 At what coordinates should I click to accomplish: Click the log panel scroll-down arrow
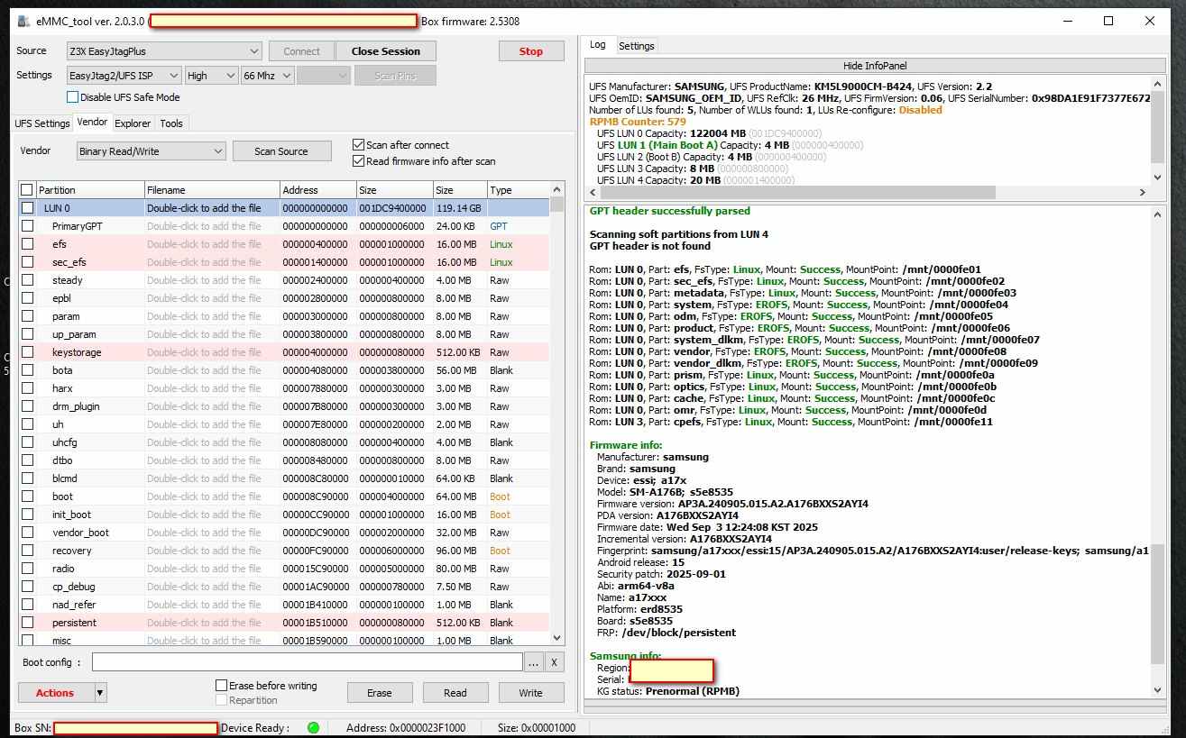[x=1158, y=690]
